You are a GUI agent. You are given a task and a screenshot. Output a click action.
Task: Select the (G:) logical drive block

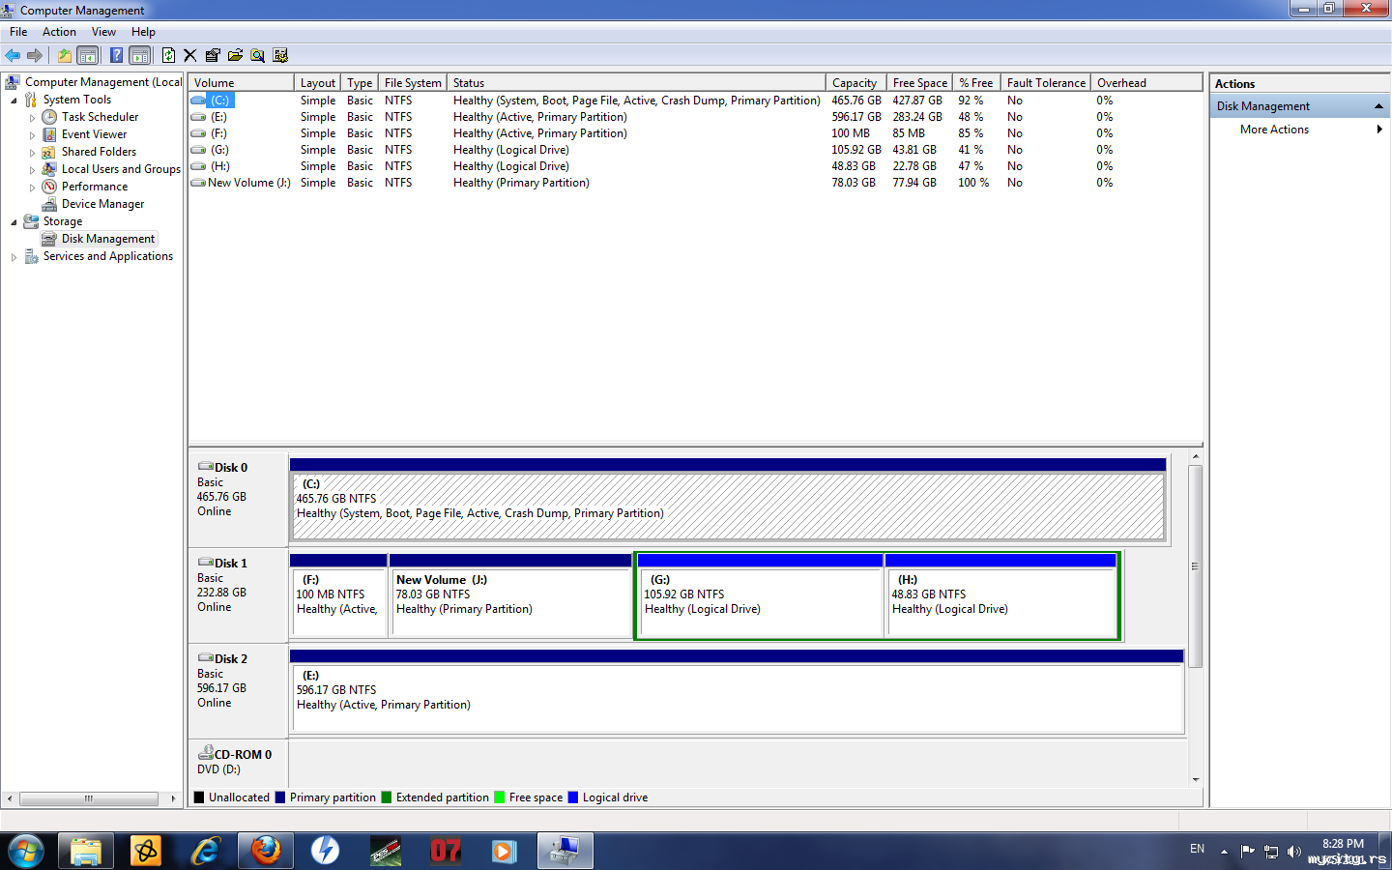[x=761, y=596]
